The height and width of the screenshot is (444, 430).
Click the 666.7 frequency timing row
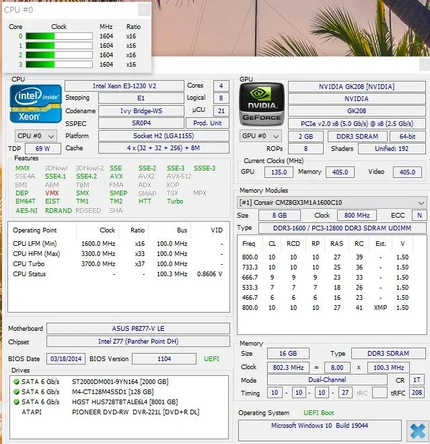click(x=326, y=278)
